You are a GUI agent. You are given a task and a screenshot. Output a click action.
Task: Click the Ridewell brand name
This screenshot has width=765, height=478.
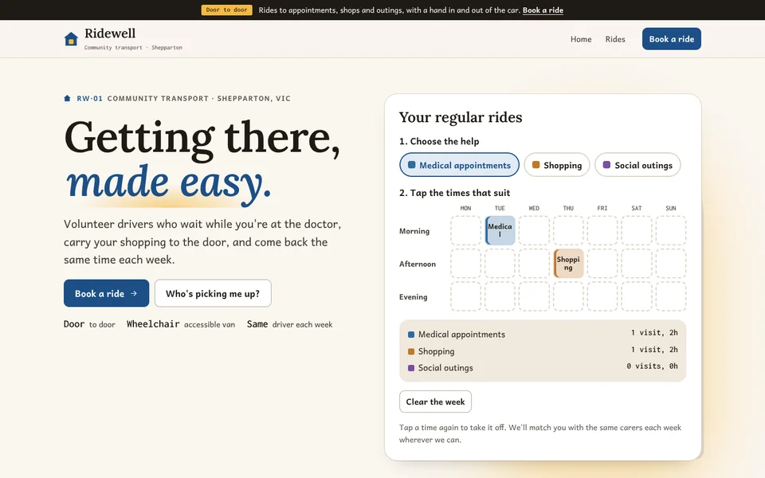coord(110,33)
